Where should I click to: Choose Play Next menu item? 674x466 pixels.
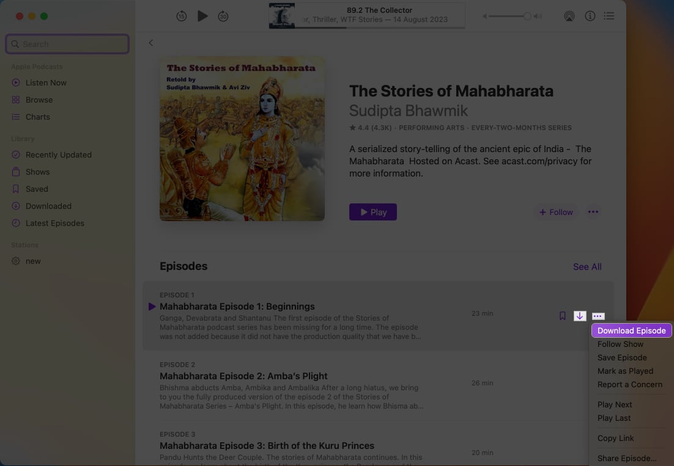(615, 405)
